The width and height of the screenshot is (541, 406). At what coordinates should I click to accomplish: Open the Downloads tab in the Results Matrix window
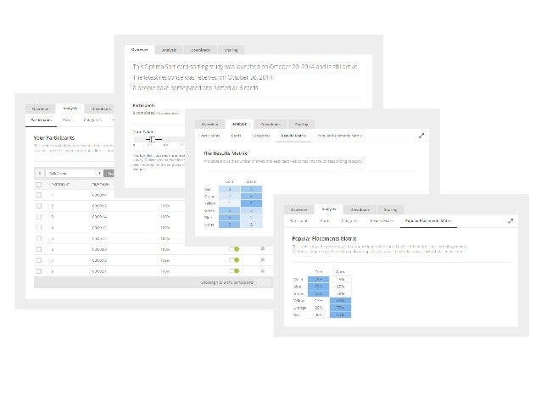point(270,125)
